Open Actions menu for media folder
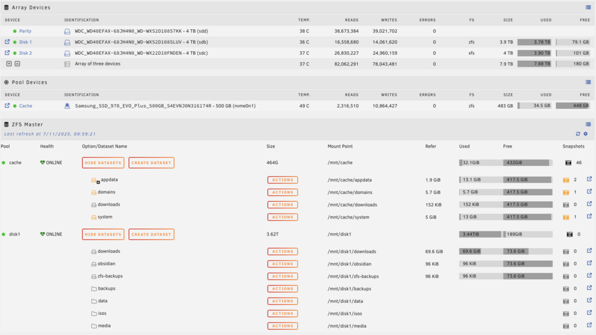 (283, 326)
